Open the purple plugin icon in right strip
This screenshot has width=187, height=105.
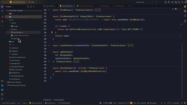coord(185,15)
